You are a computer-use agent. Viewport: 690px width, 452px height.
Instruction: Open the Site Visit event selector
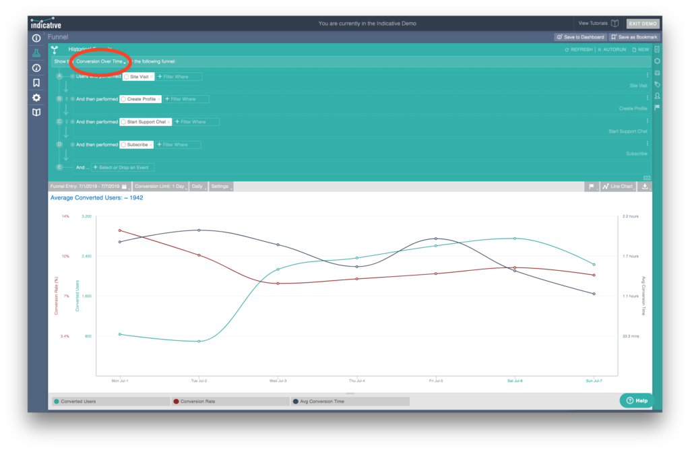pos(139,77)
